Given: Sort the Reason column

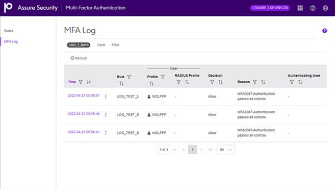Looking at the screenshot, I should 263,82.
